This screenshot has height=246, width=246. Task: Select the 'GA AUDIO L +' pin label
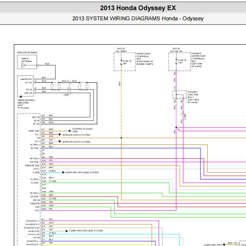point(33,221)
